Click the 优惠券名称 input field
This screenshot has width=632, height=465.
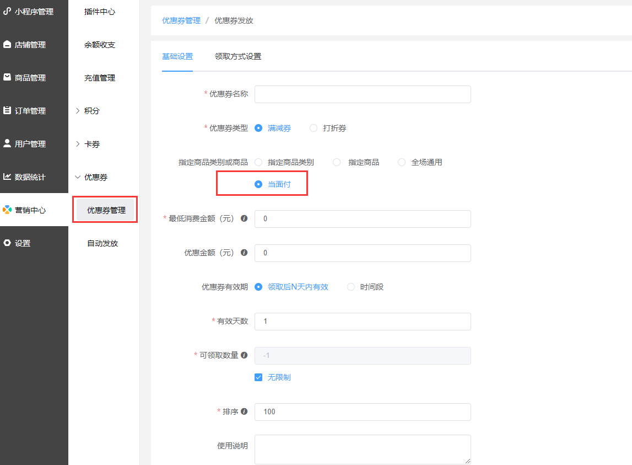[x=363, y=94]
